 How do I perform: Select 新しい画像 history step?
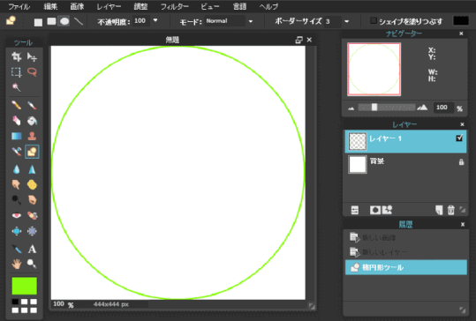point(406,237)
